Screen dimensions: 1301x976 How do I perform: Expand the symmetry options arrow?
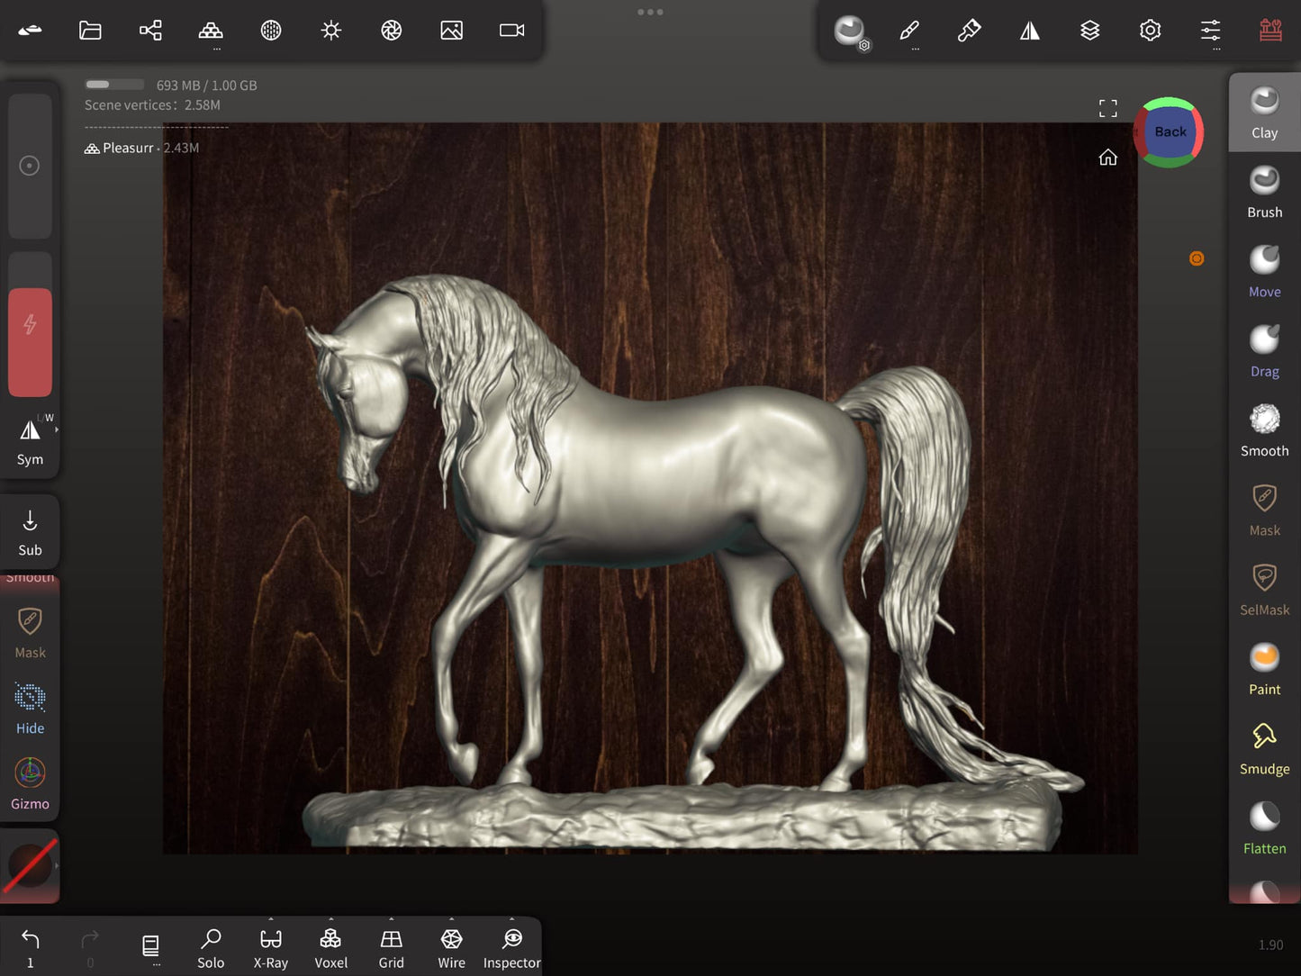[x=57, y=430]
